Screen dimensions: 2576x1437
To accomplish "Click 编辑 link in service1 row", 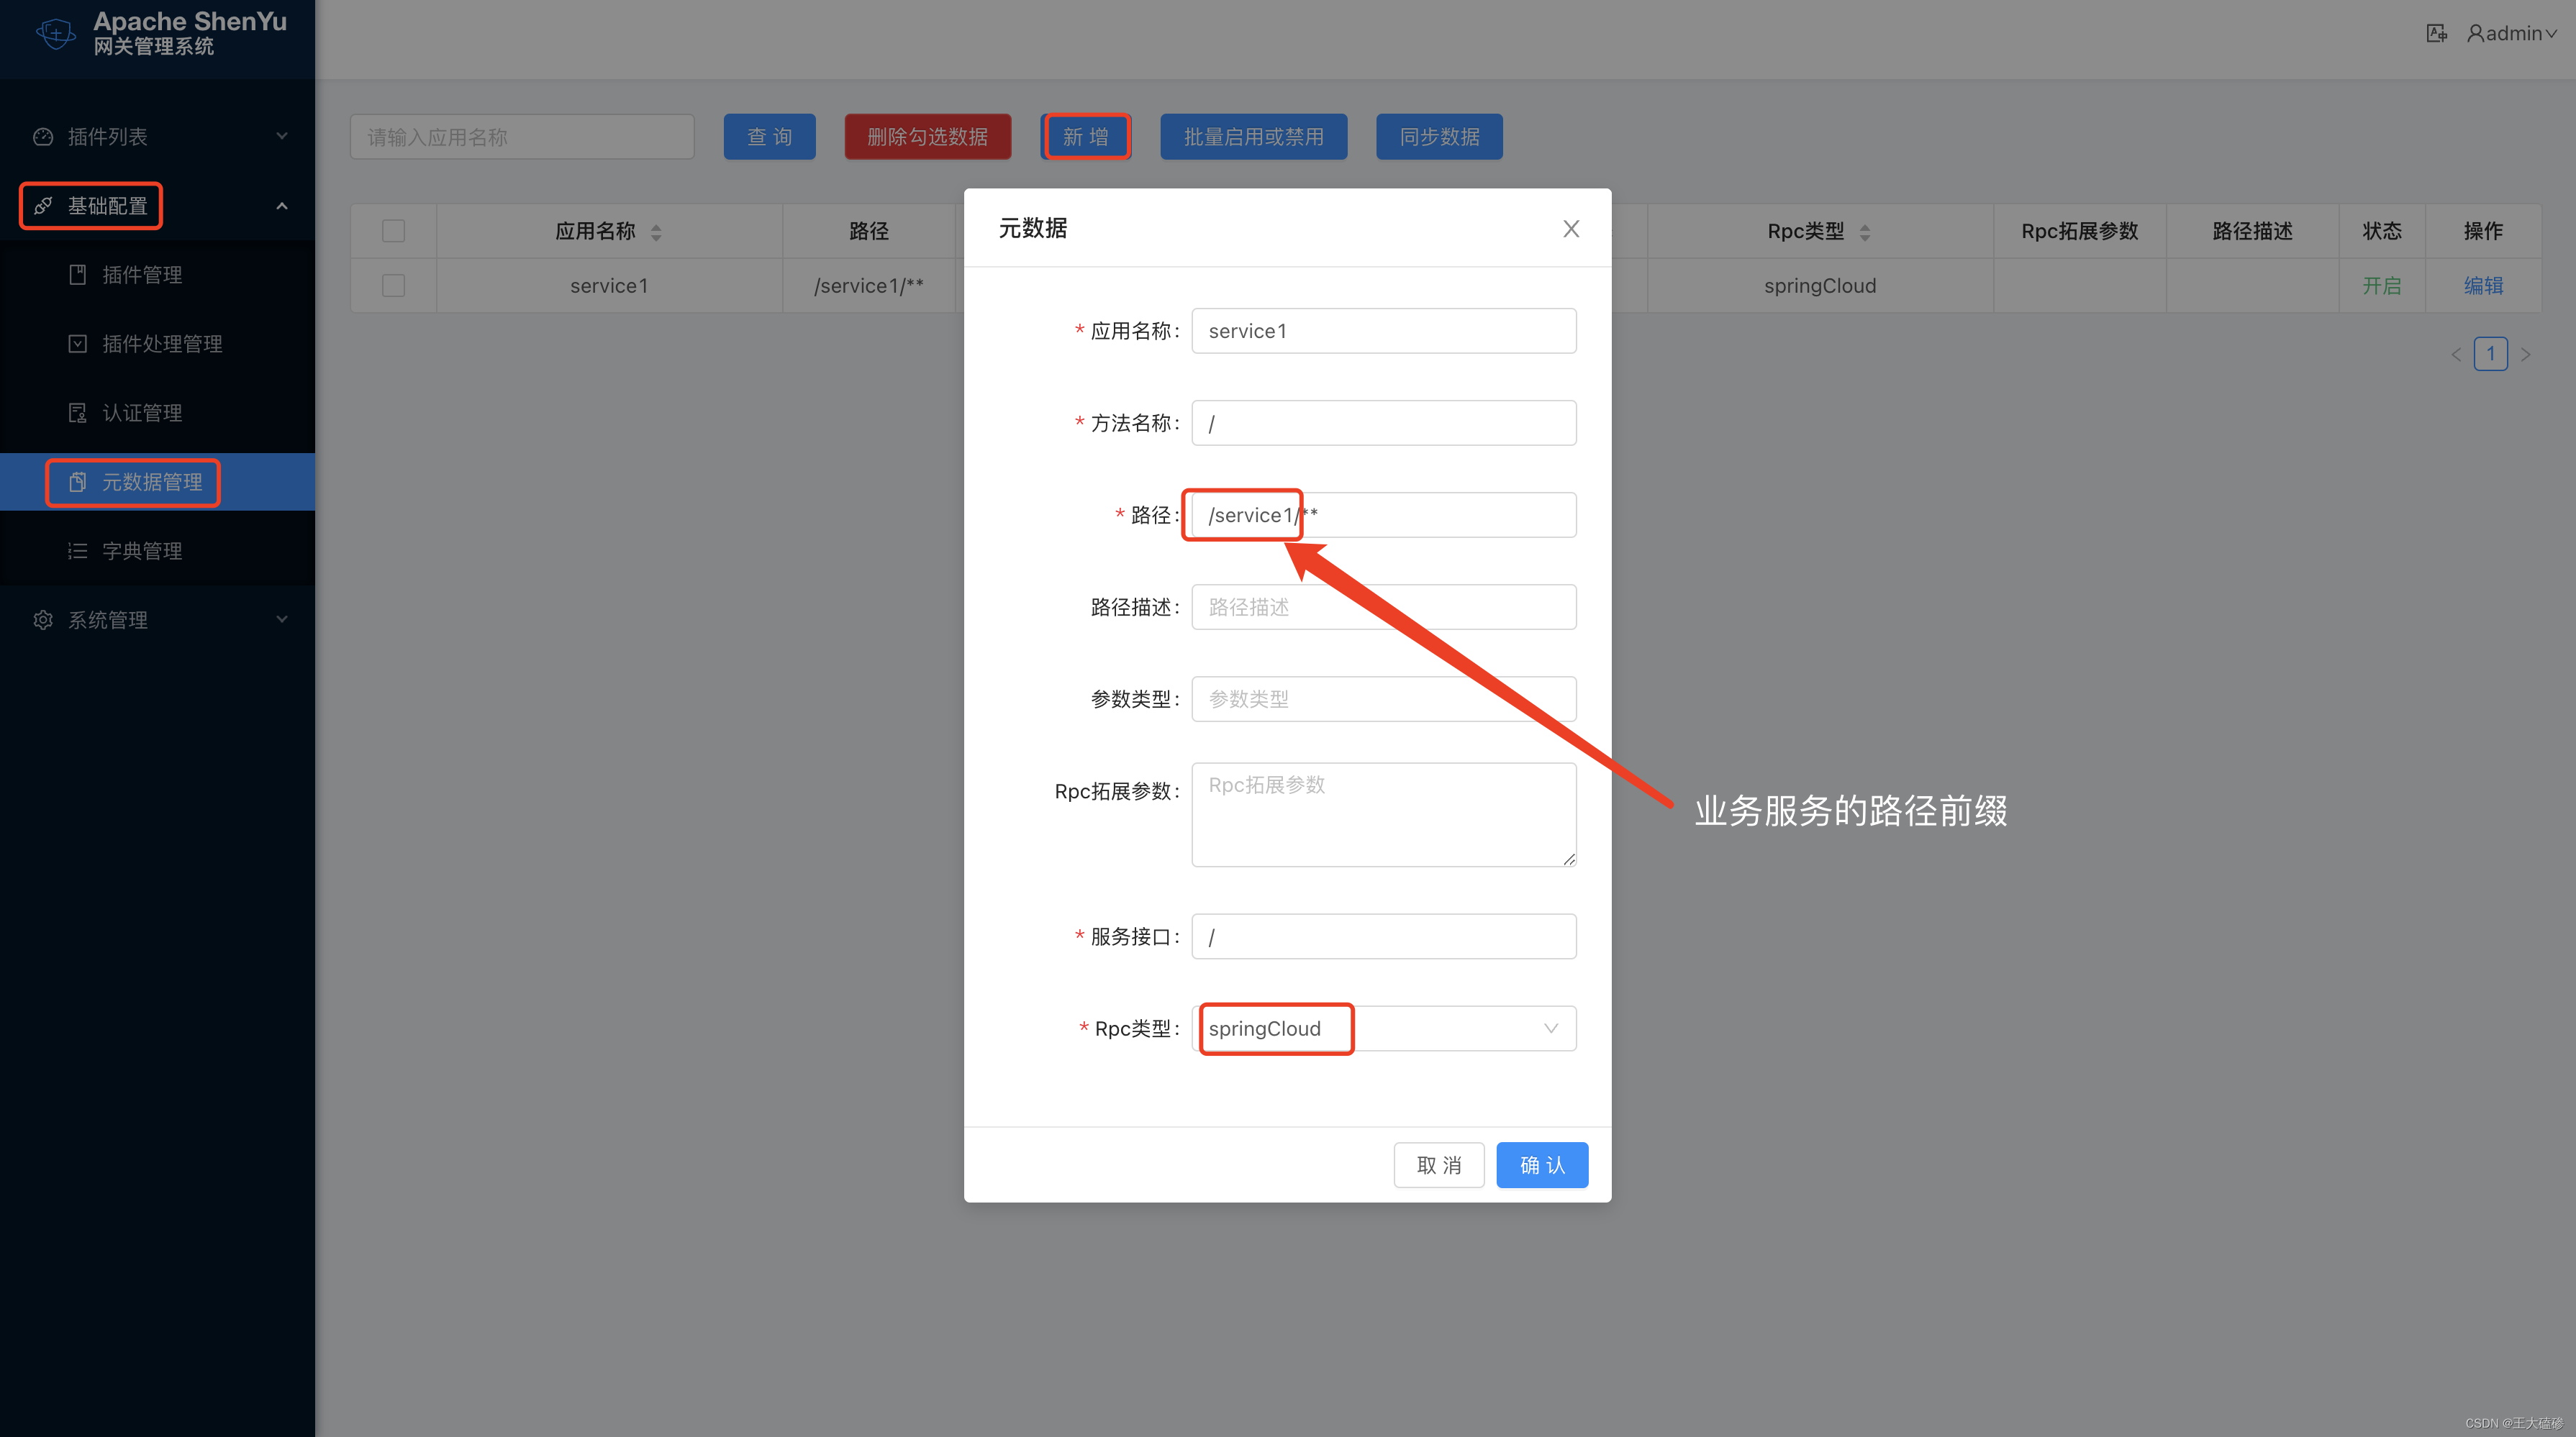I will (x=2483, y=286).
